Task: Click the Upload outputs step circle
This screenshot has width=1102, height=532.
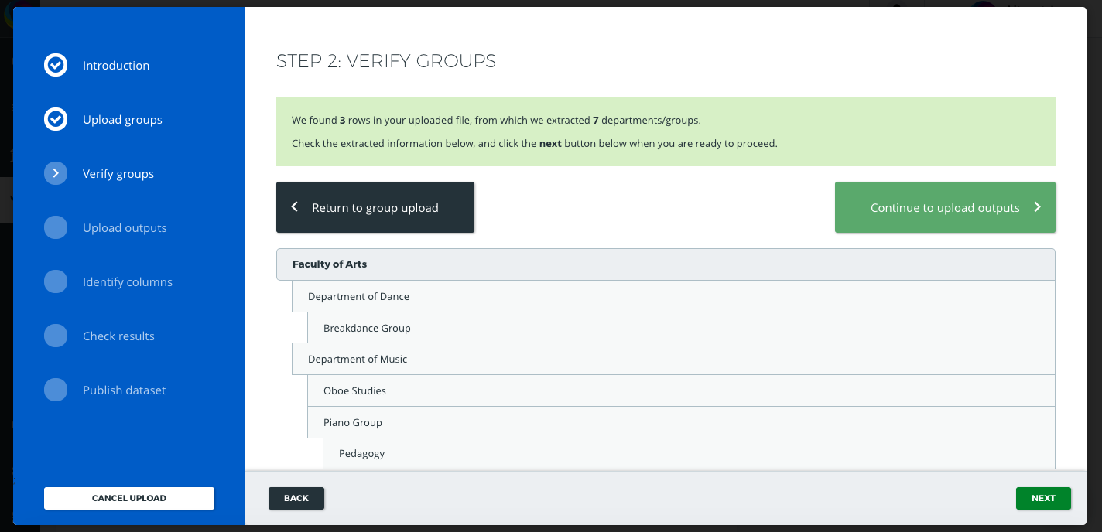Action: (x=56, y=228)
